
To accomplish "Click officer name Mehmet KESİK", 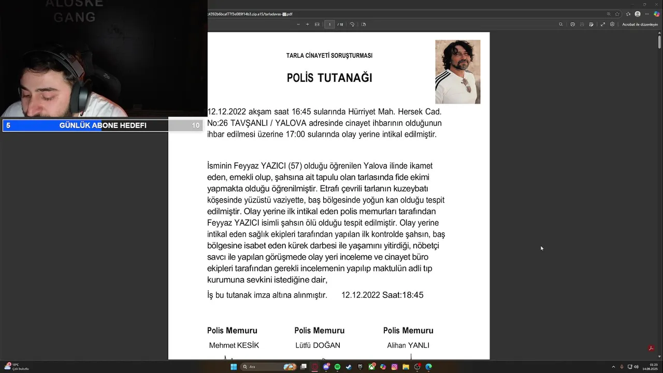I will click(x=234, y=346).
